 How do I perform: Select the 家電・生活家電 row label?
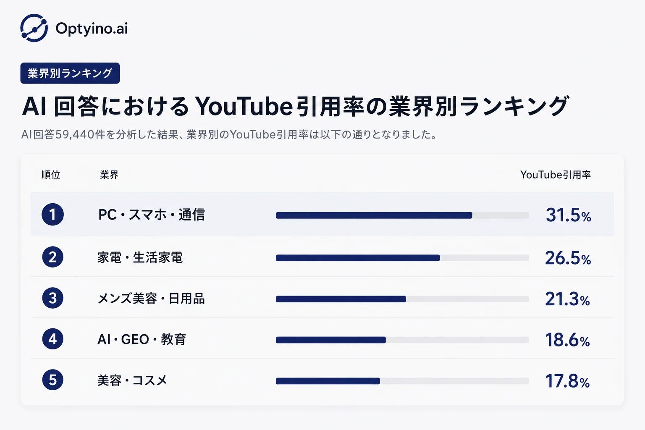[x=140, y=257]
